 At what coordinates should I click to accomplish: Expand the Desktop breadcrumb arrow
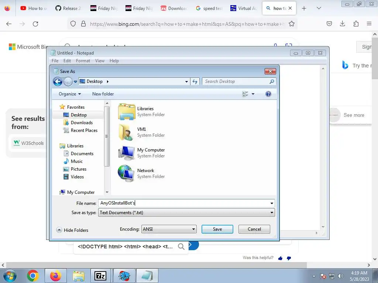[x=108, y=81]
